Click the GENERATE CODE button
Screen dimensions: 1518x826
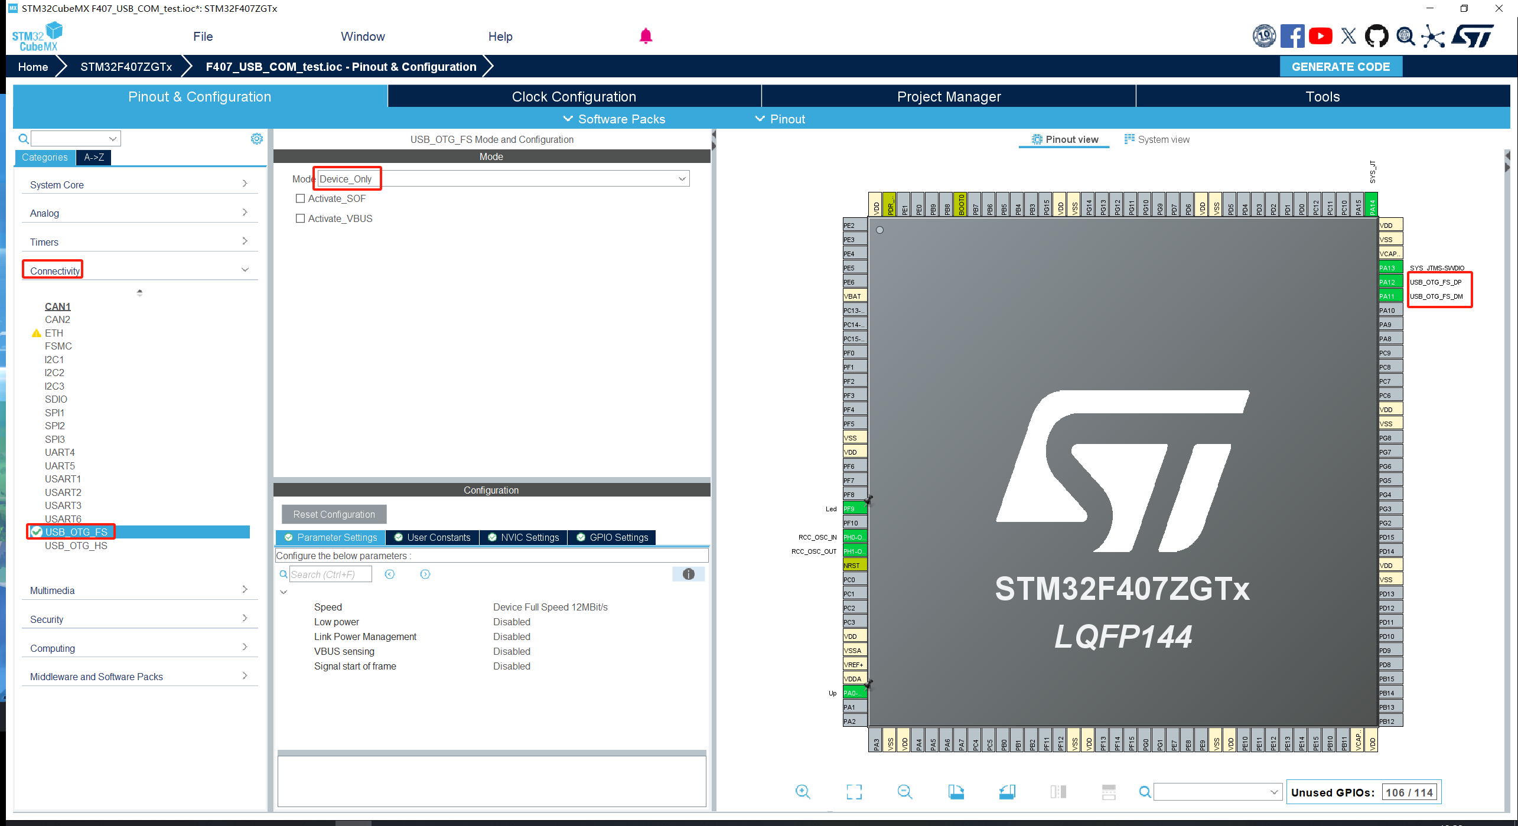click(x=1340, y=67)
